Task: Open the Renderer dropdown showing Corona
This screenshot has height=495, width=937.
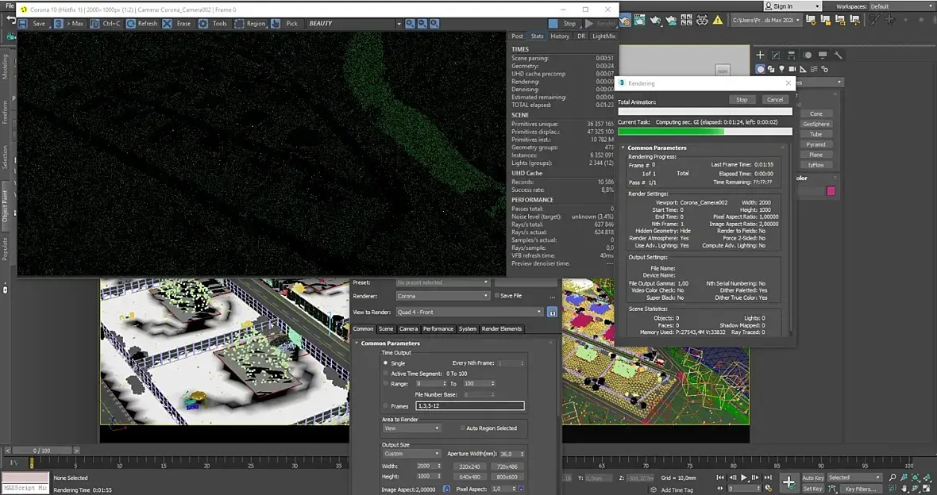Action: 442,296
